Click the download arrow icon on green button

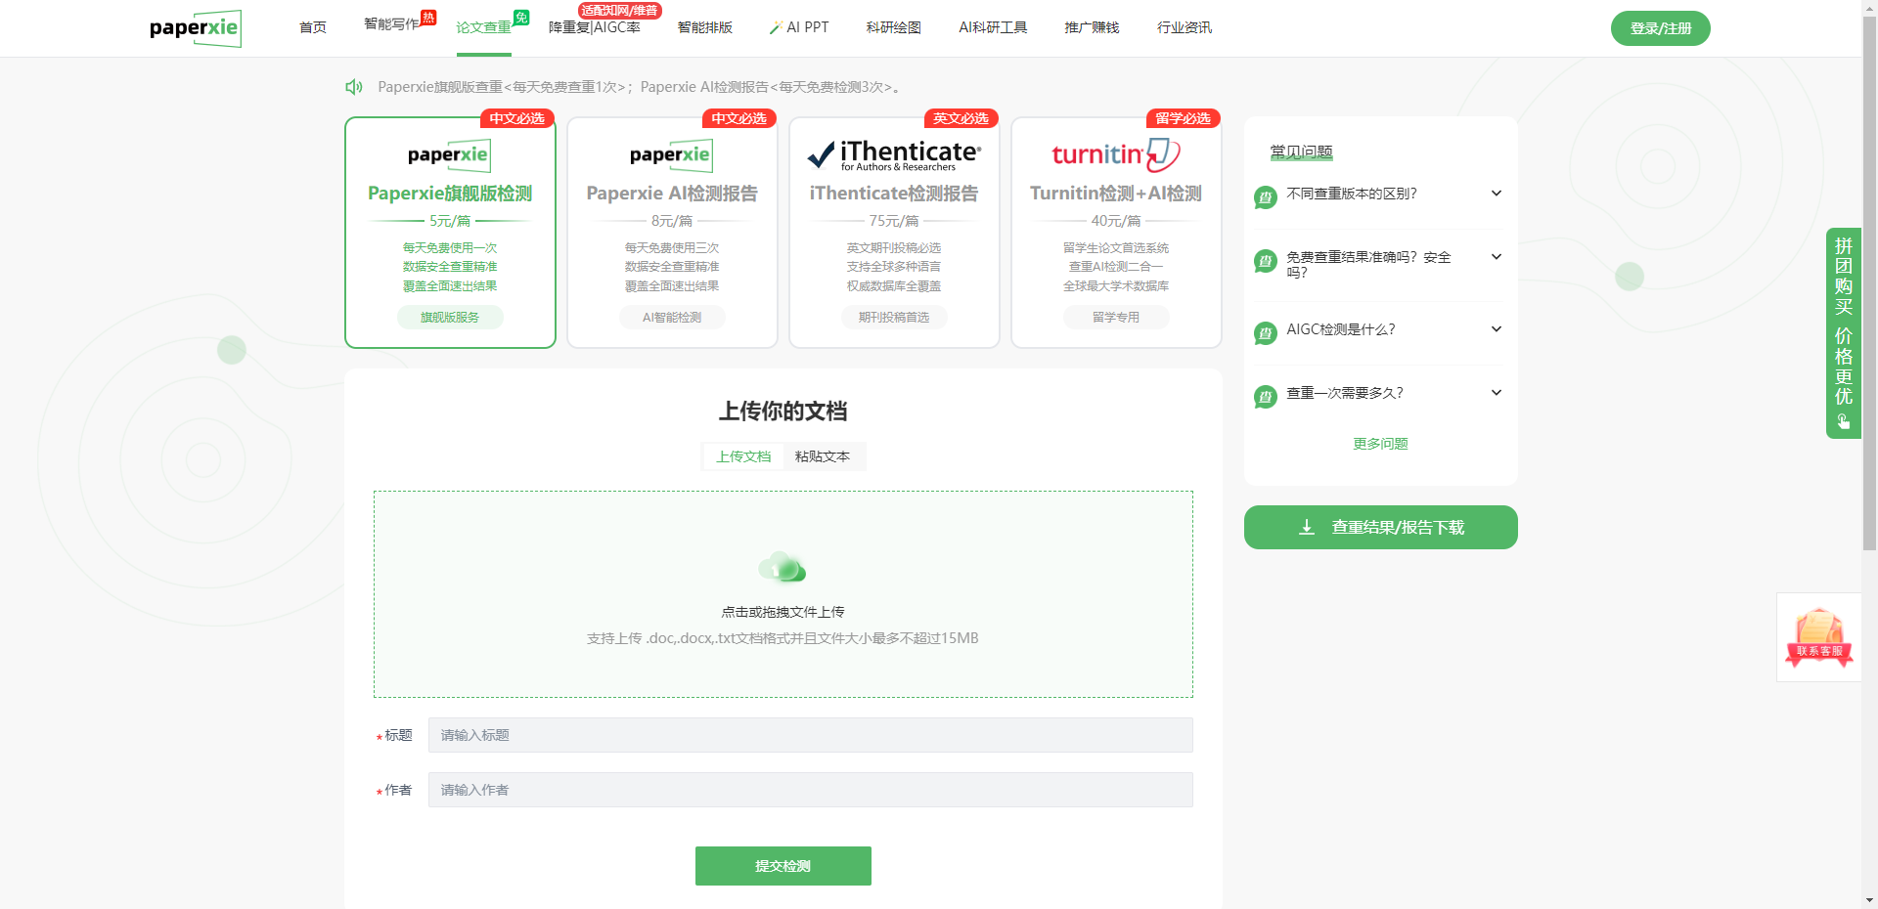1307,527
